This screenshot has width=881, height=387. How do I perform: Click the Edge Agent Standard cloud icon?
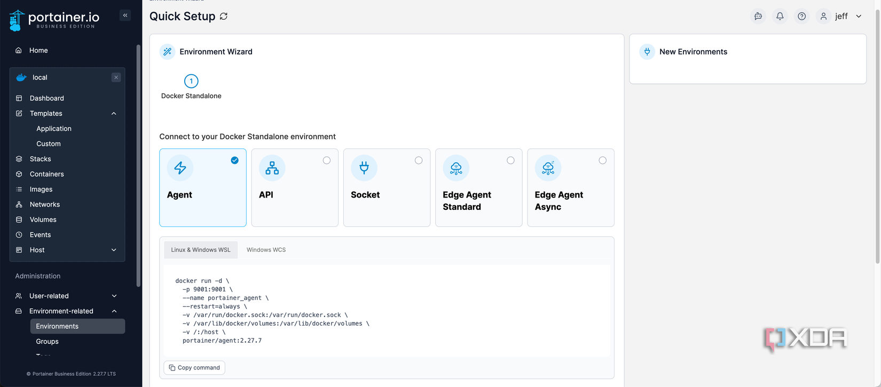tap(456, 168)
